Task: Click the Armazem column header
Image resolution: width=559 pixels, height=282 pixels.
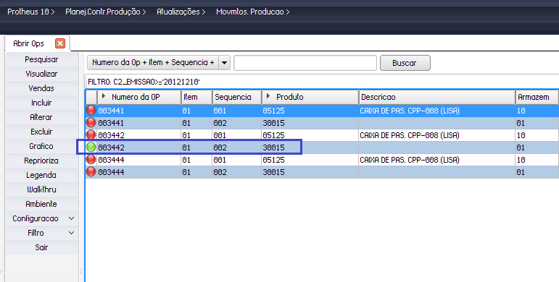Action: point(537,97)
